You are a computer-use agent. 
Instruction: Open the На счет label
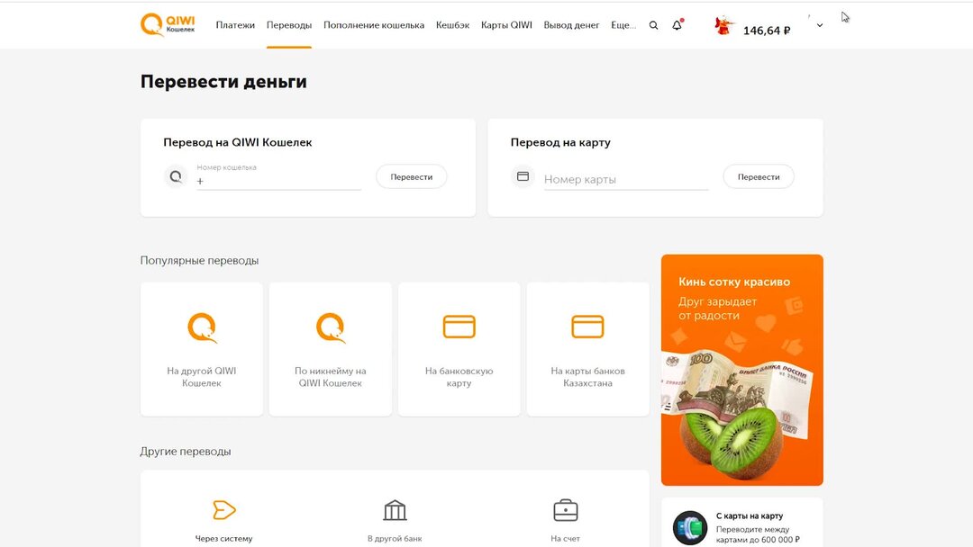(565, 538)
